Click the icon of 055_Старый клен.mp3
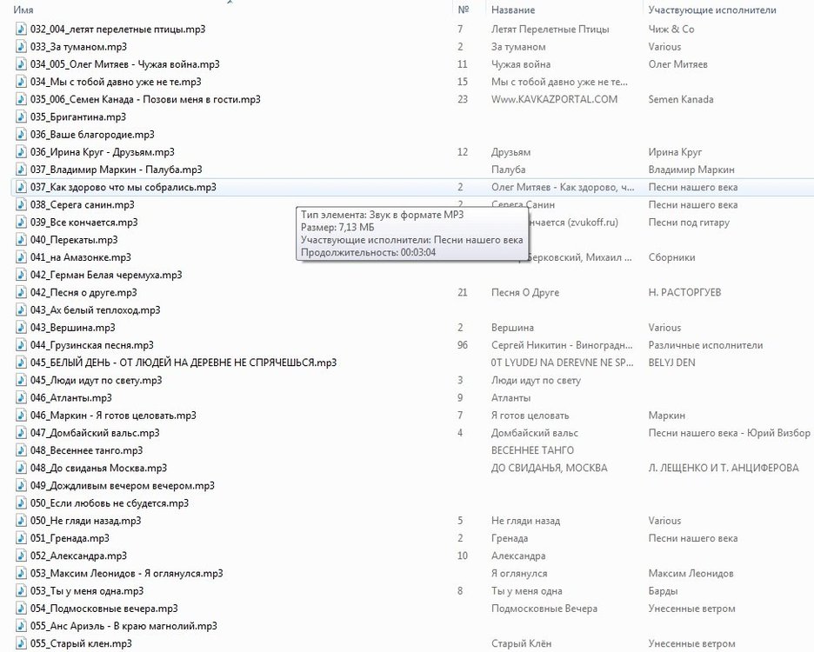This screenshot has width=814, height=652. pos(22,643)
